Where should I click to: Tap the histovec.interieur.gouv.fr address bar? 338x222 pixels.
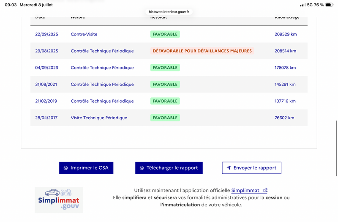(x=169, y=12)
